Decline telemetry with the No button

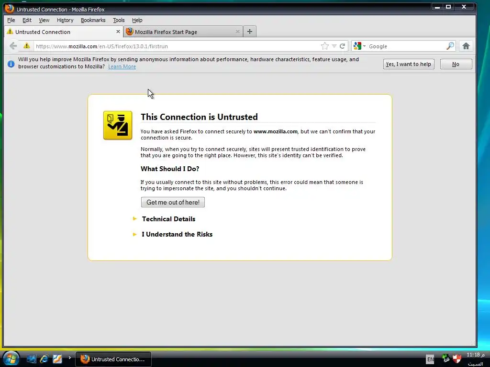(456, 64)
